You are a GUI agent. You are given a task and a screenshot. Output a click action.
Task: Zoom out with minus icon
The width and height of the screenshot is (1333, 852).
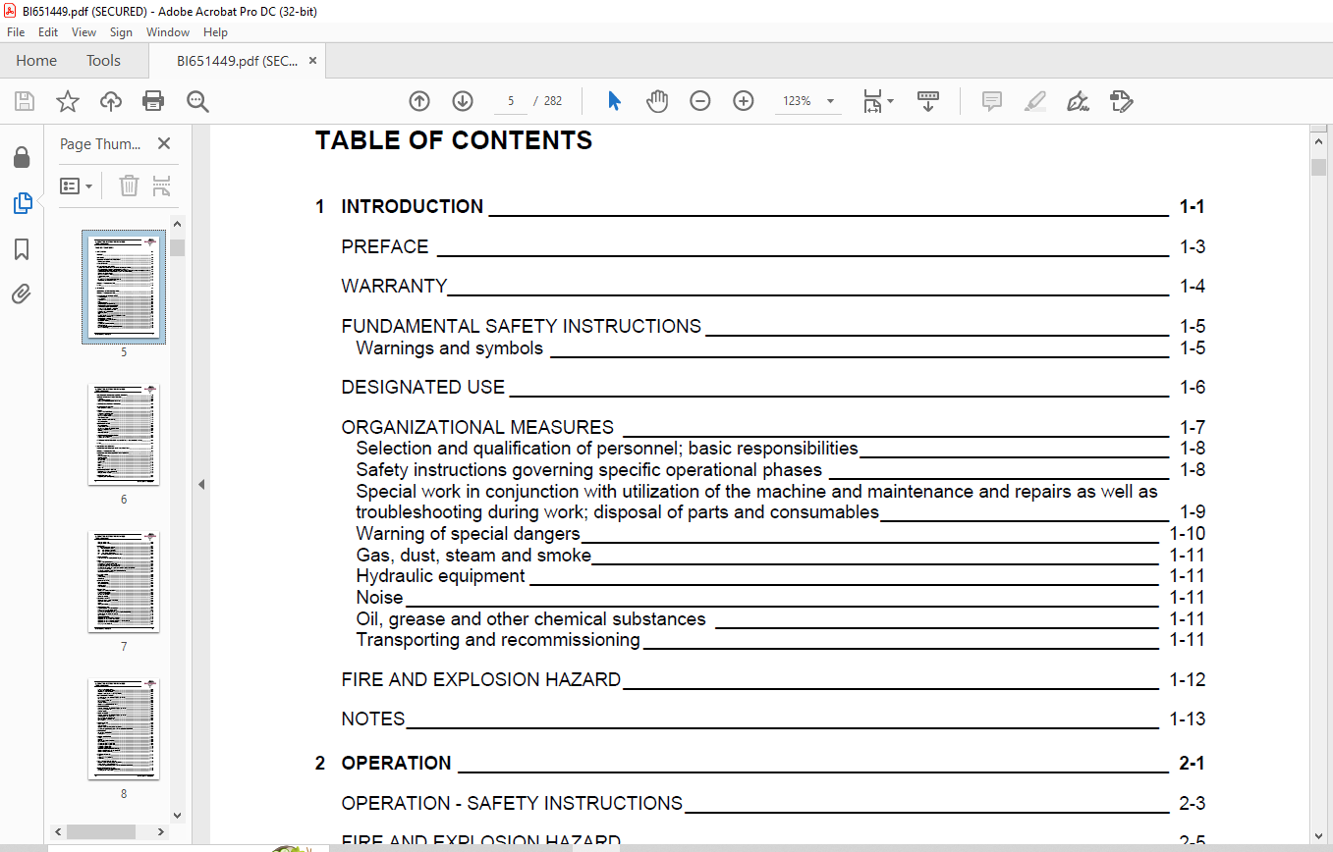click(700, 101)
